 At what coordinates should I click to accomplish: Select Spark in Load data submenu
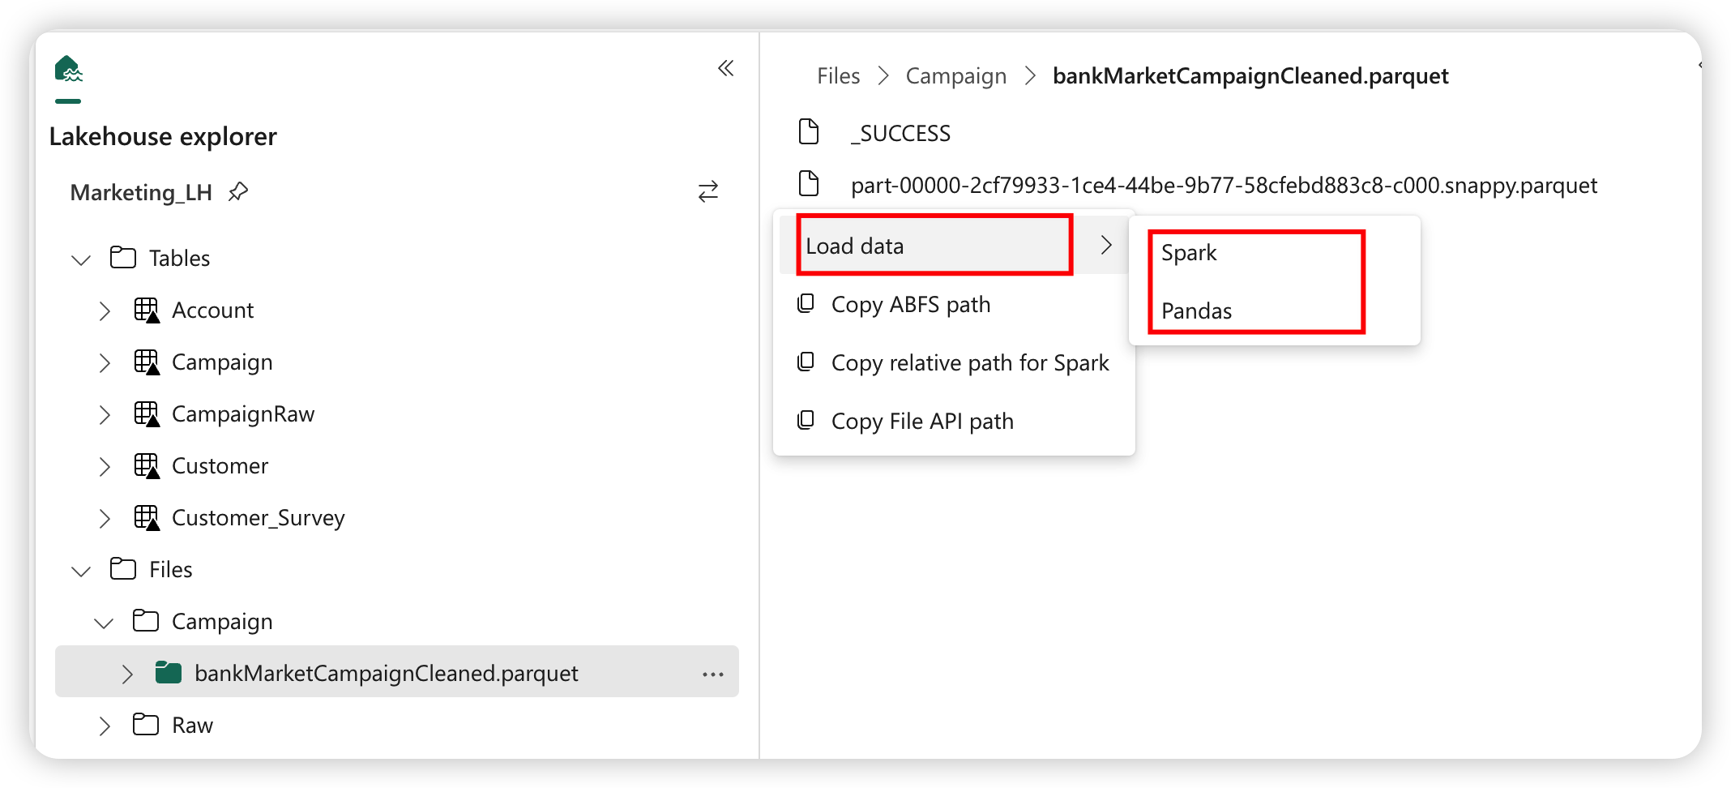click(1188, 252)
